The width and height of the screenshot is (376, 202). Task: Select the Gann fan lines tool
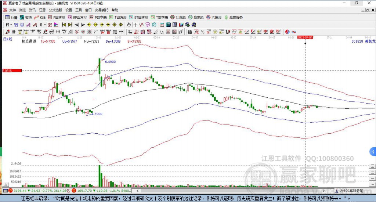point(137,32)
